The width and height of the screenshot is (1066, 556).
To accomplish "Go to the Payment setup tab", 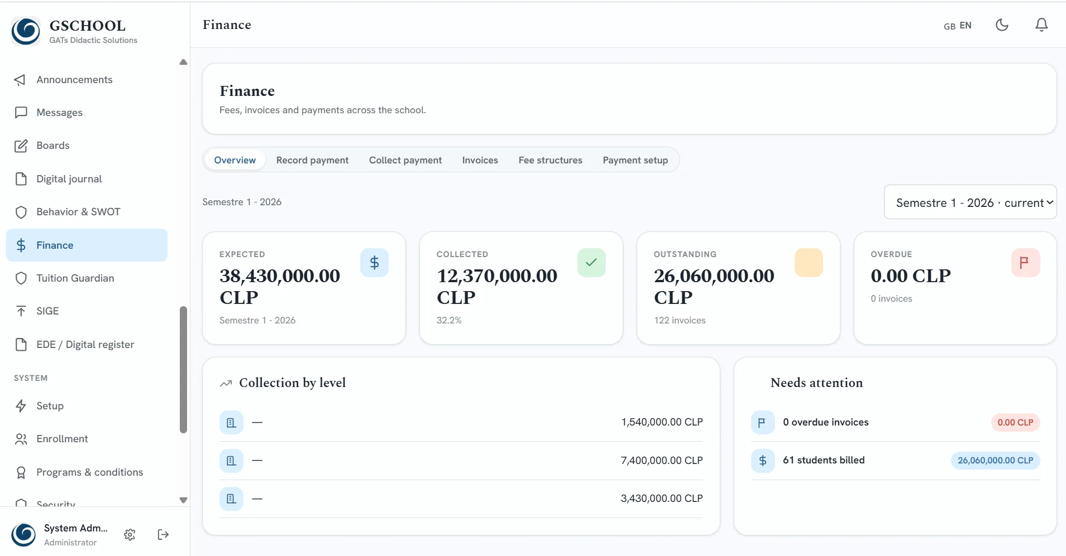I will [x=635, y=160].
